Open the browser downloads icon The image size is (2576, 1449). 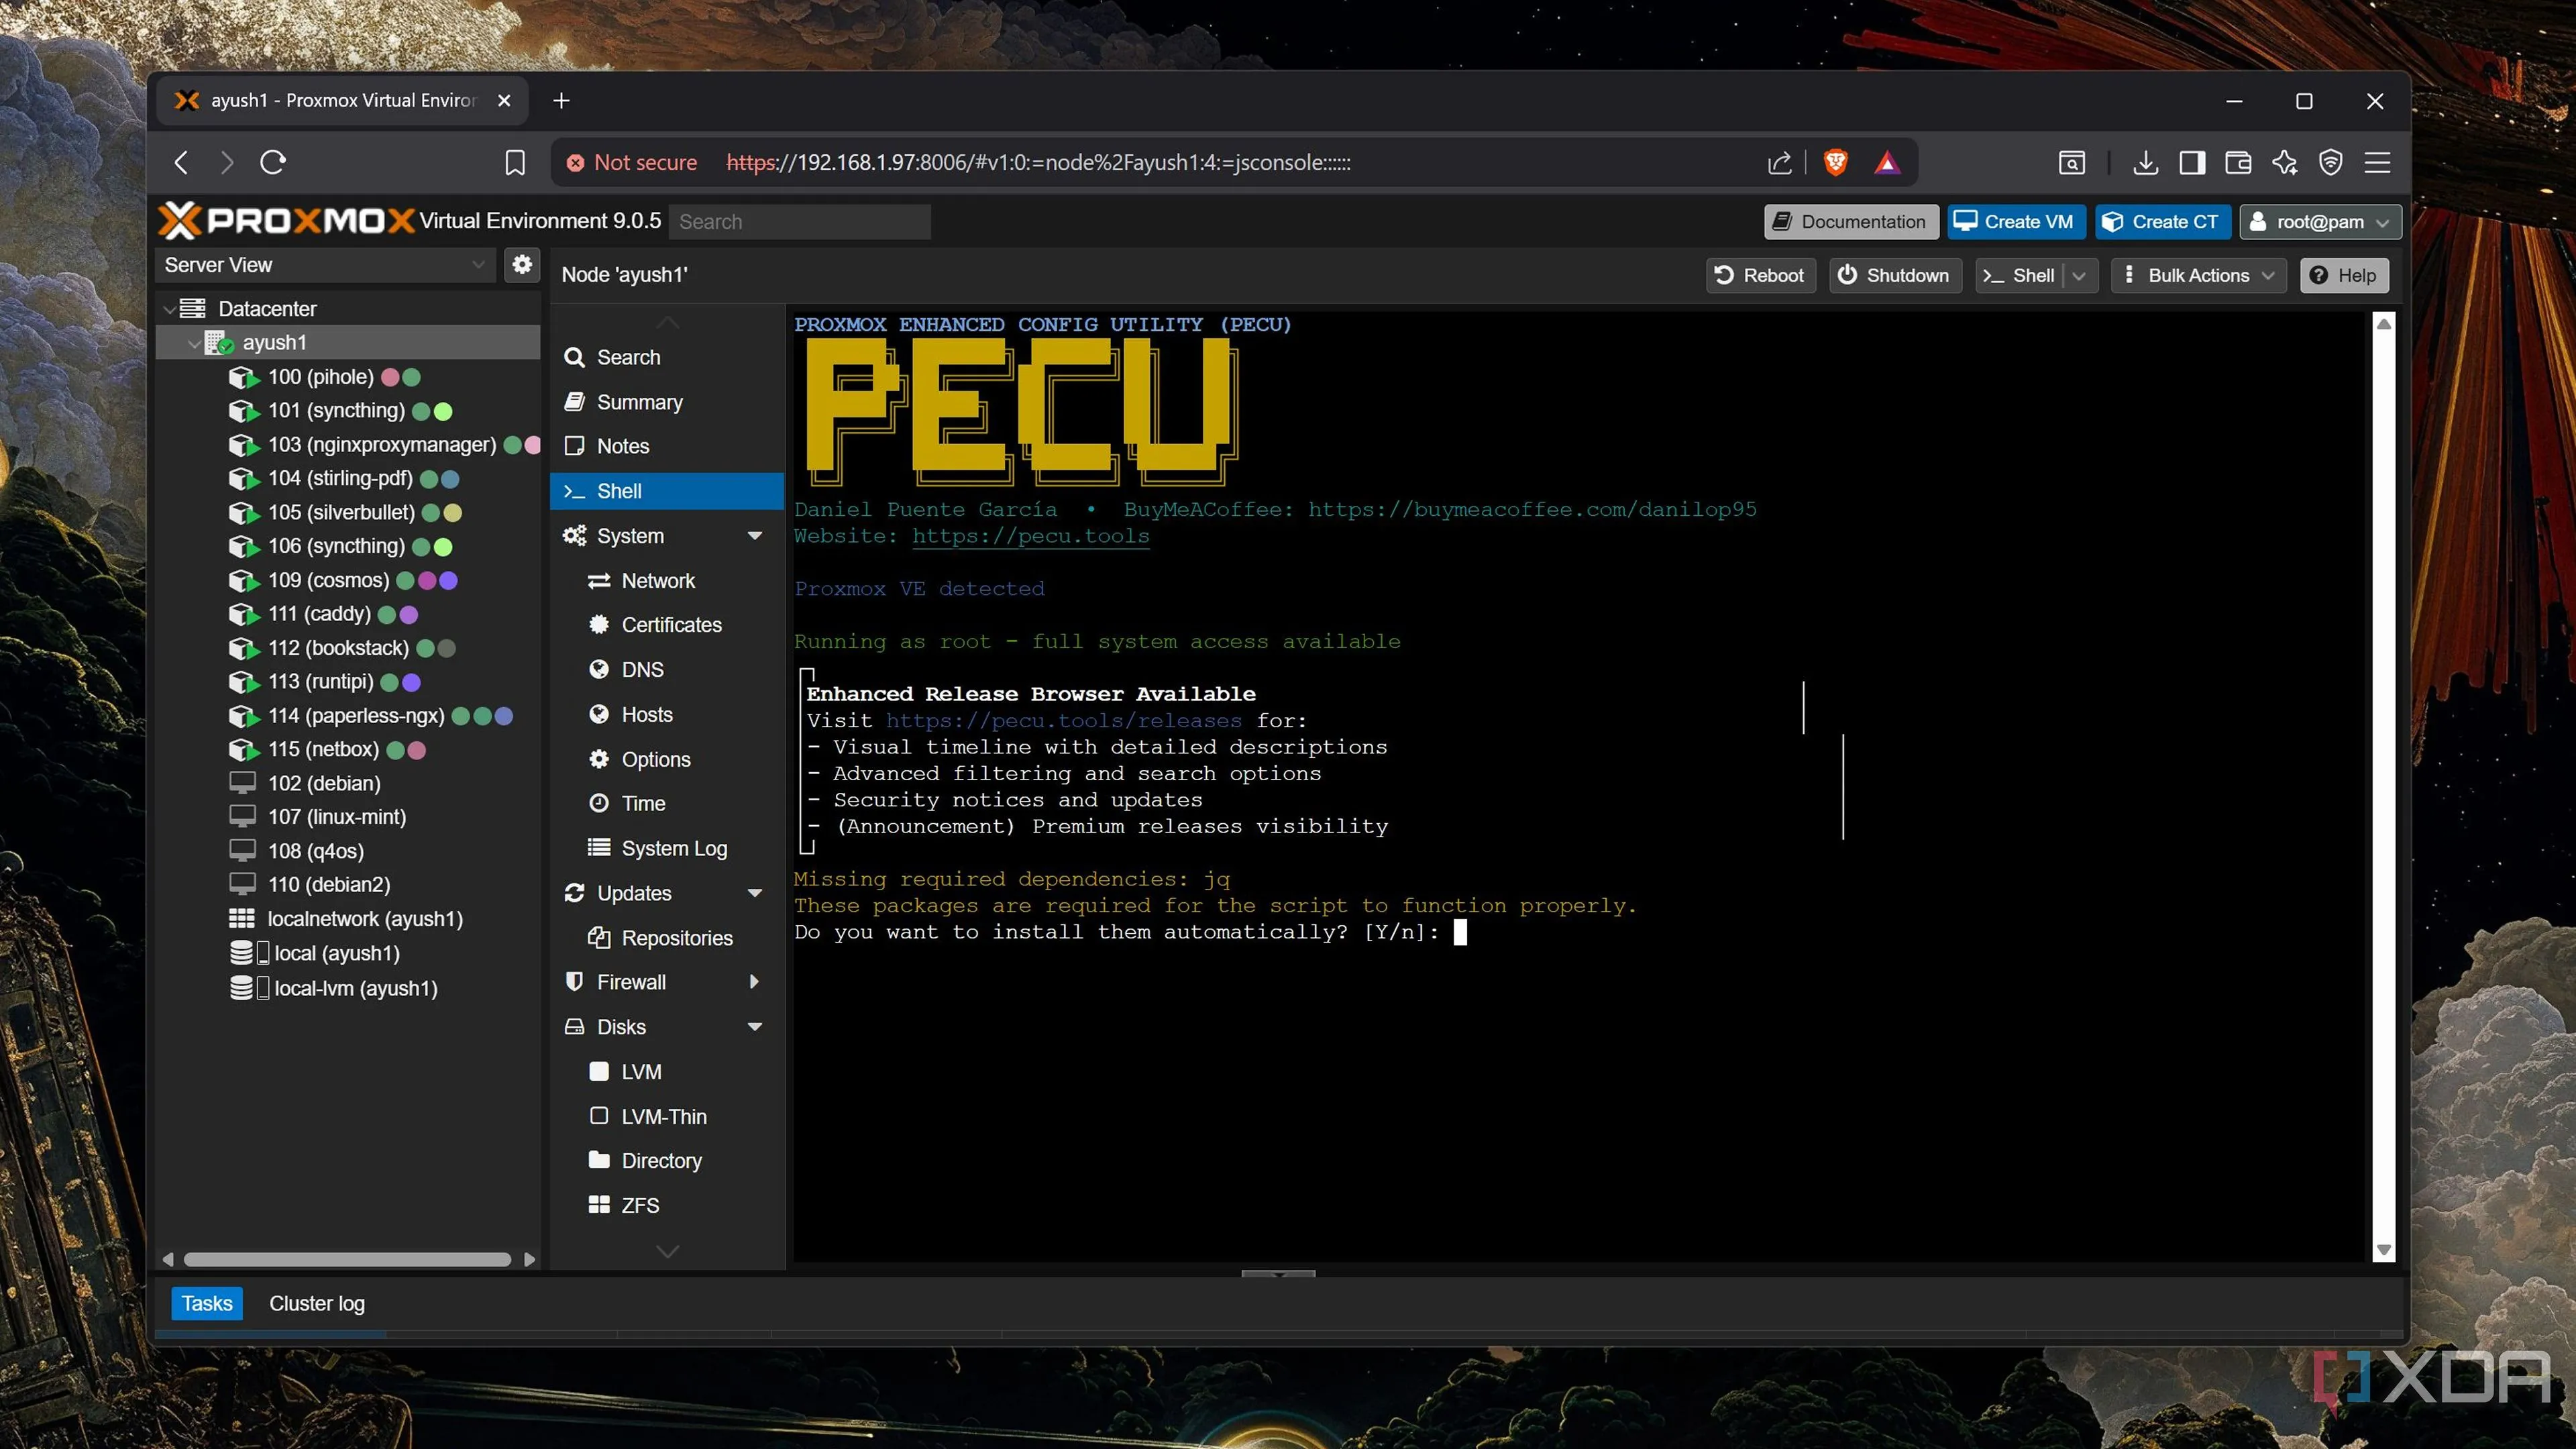[x=2144, y=162]
